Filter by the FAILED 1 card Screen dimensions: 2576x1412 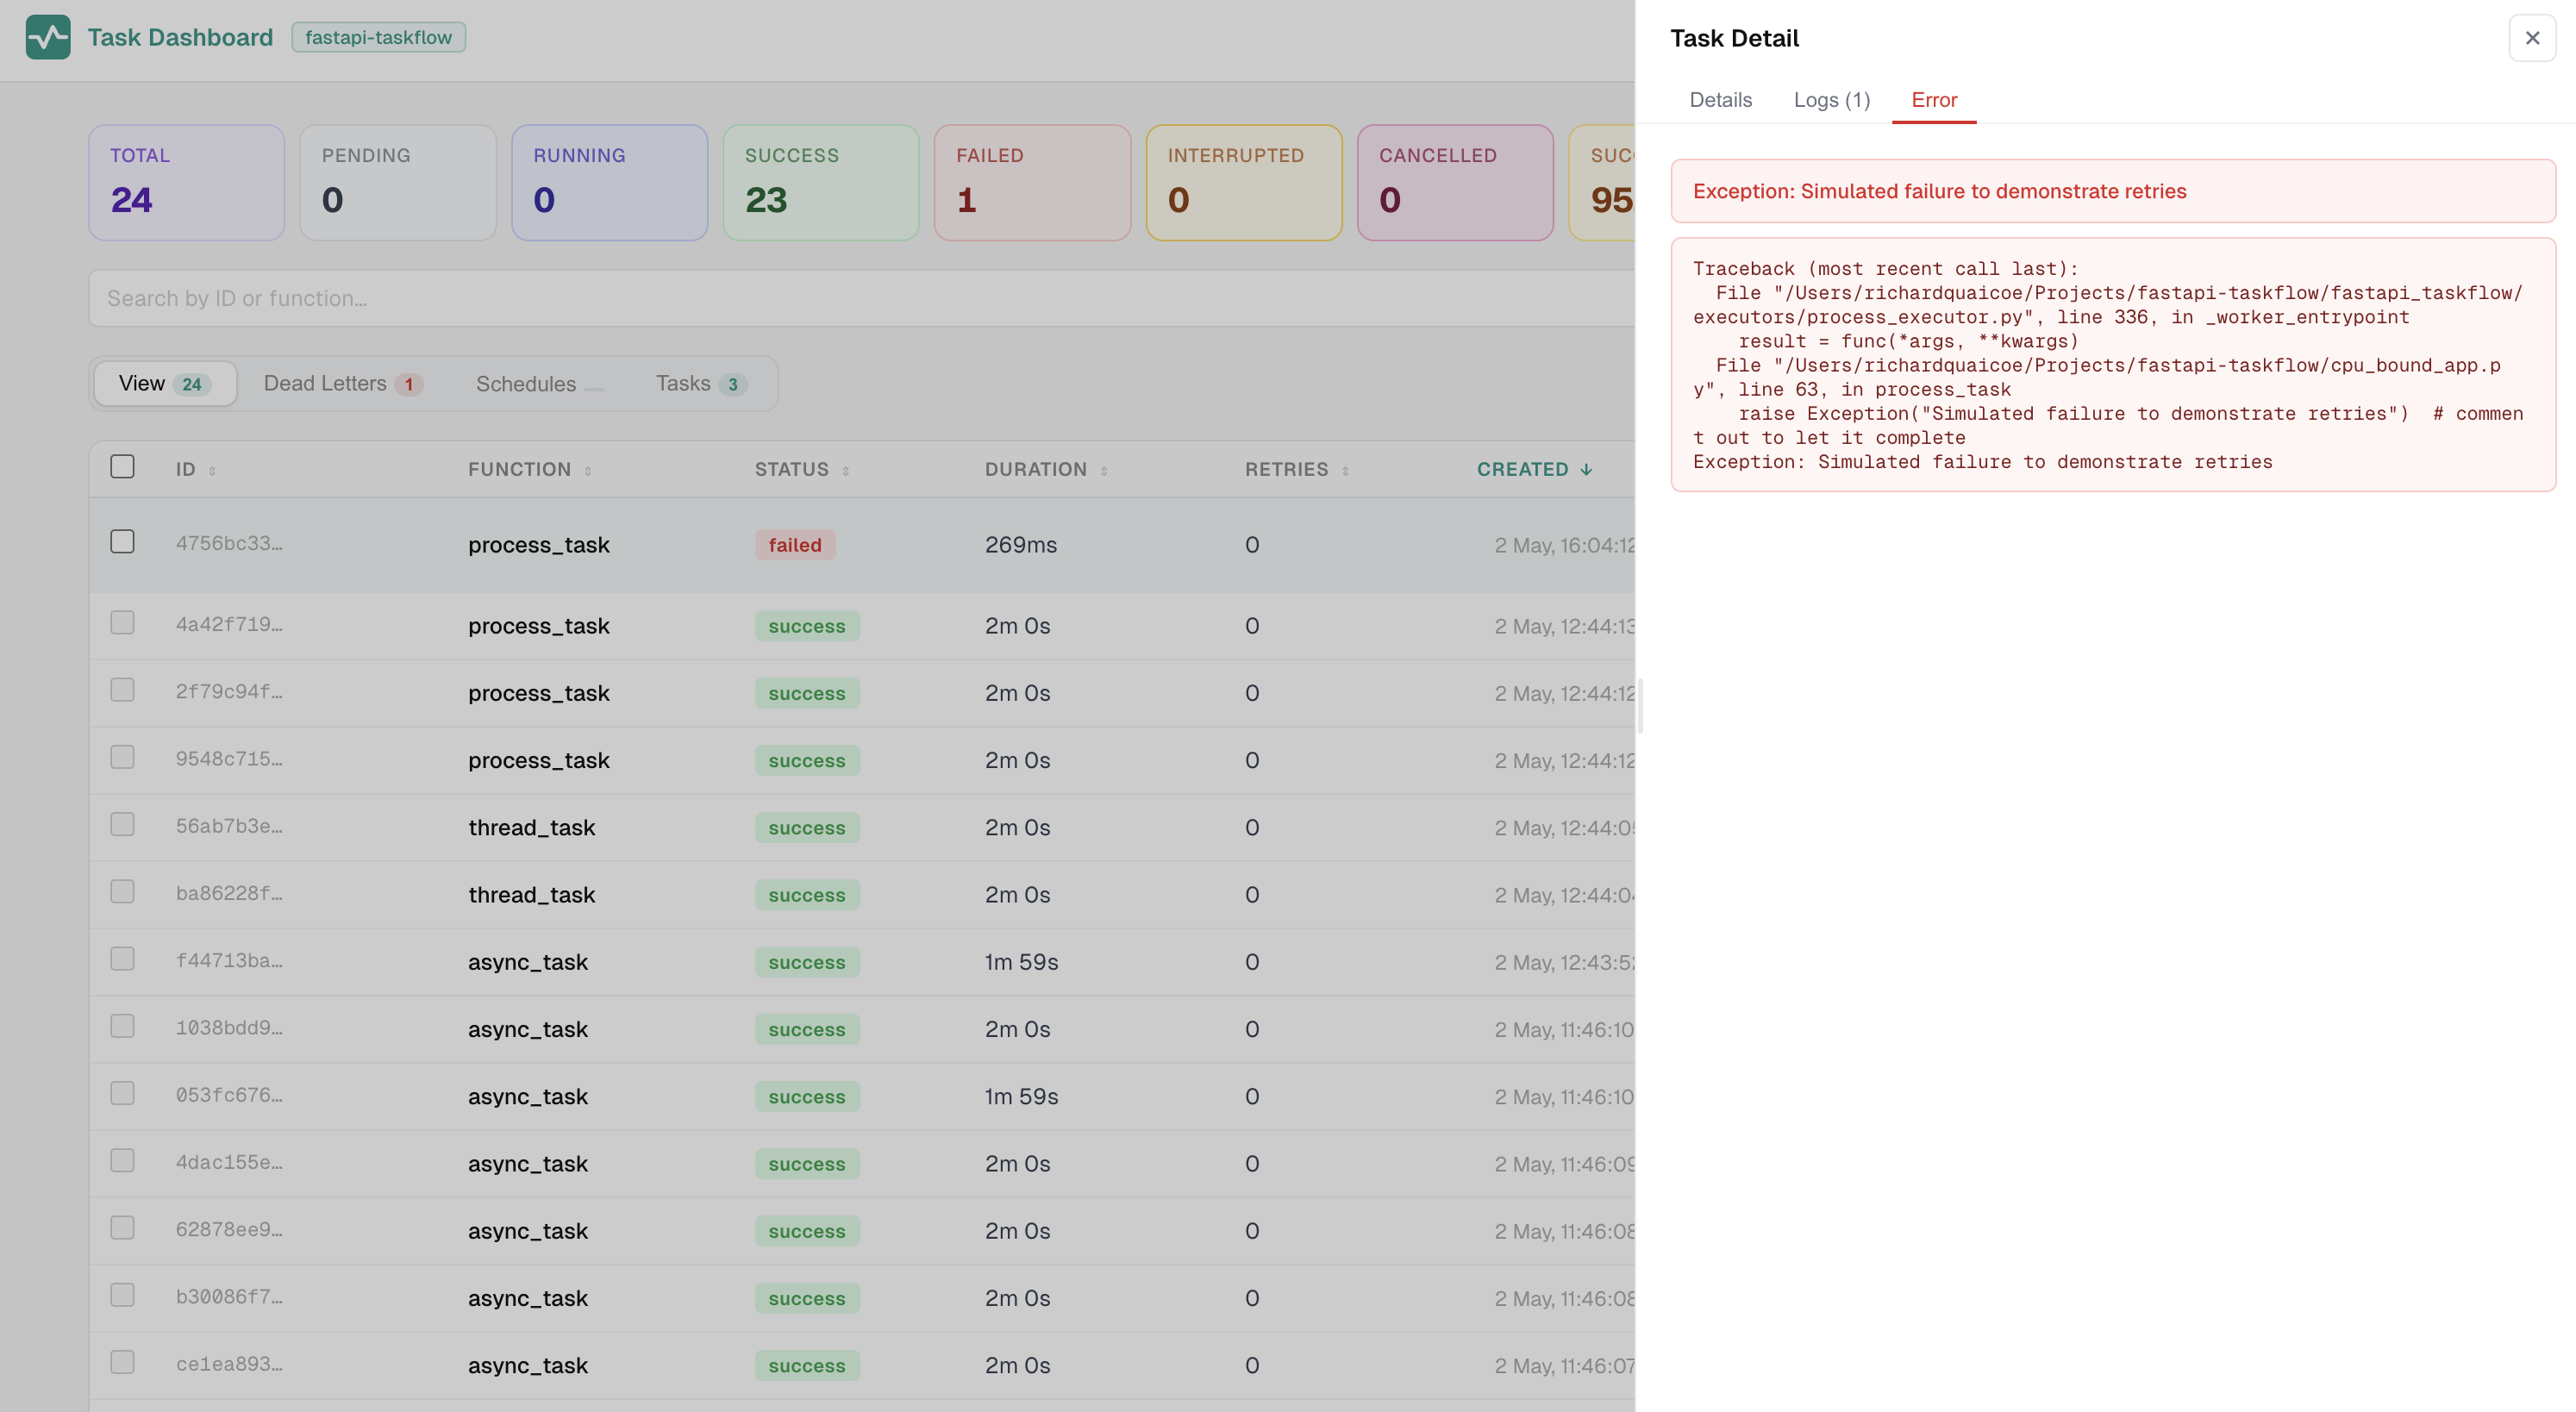(x=1033, y=182)
